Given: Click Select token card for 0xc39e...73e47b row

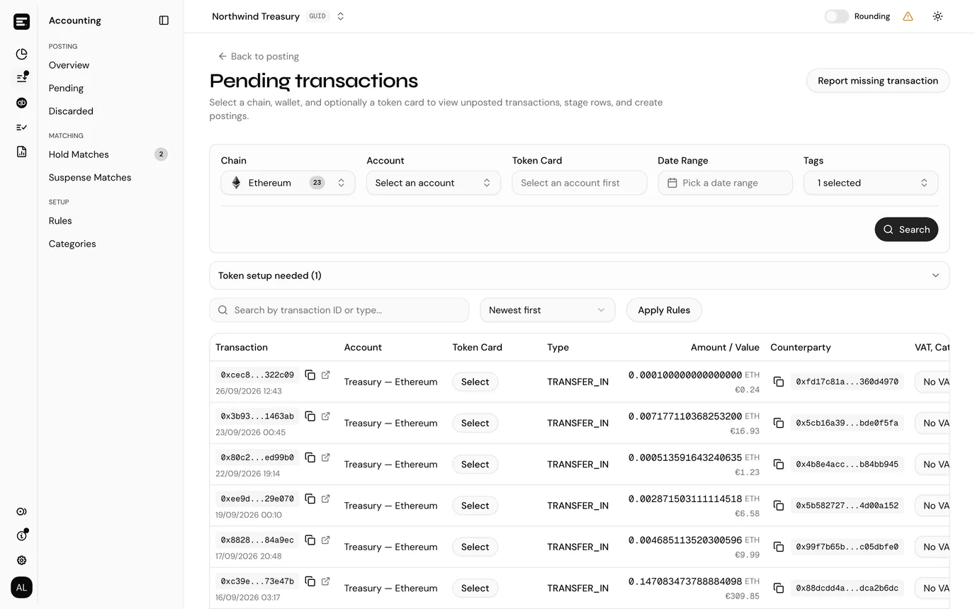Looking at the screenshot, I should [475, 588].
